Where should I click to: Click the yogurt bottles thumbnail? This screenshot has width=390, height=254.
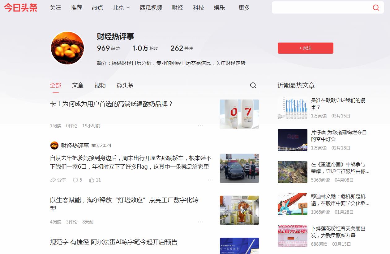pyautogui.click(x=239, y=114)
